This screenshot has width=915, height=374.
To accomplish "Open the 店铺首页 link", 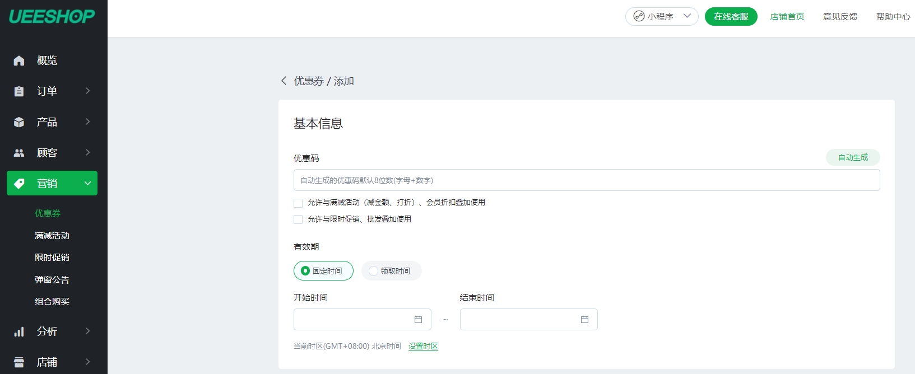I will click(x=787, y=16).
